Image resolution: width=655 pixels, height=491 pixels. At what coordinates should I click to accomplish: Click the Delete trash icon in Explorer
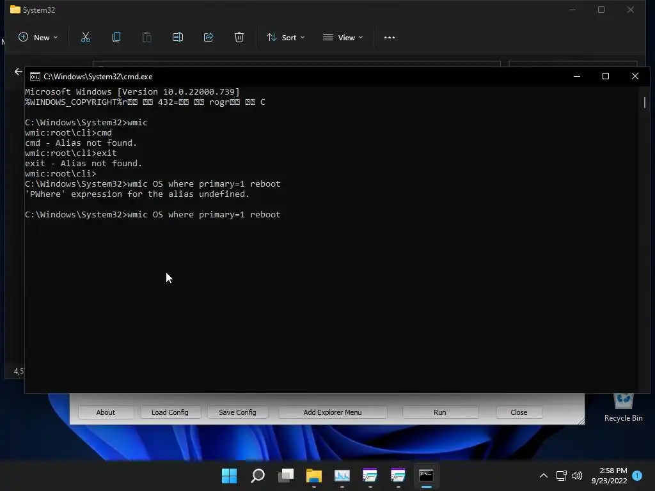[239, 38]
